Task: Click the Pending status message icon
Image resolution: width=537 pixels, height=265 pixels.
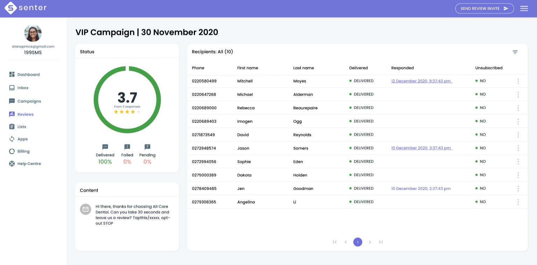Action: 147,147
